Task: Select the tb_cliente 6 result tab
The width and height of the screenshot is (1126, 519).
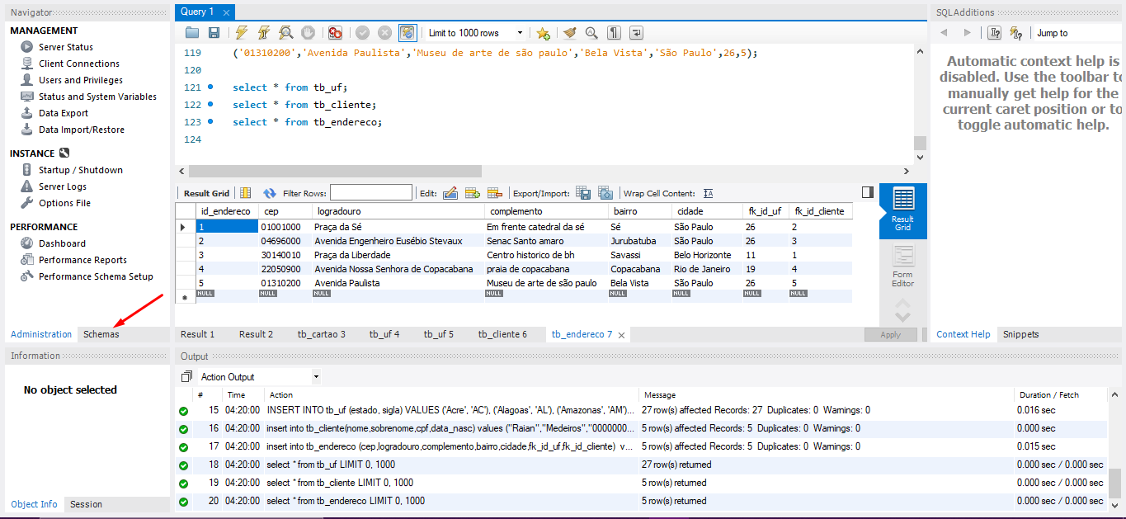Action: (502, 334)
